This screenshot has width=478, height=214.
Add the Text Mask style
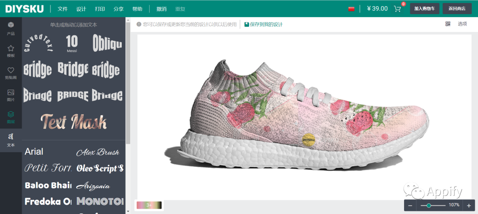[x=74, y=122]
